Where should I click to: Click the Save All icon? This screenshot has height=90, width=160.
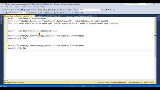(x=24, y=9)
